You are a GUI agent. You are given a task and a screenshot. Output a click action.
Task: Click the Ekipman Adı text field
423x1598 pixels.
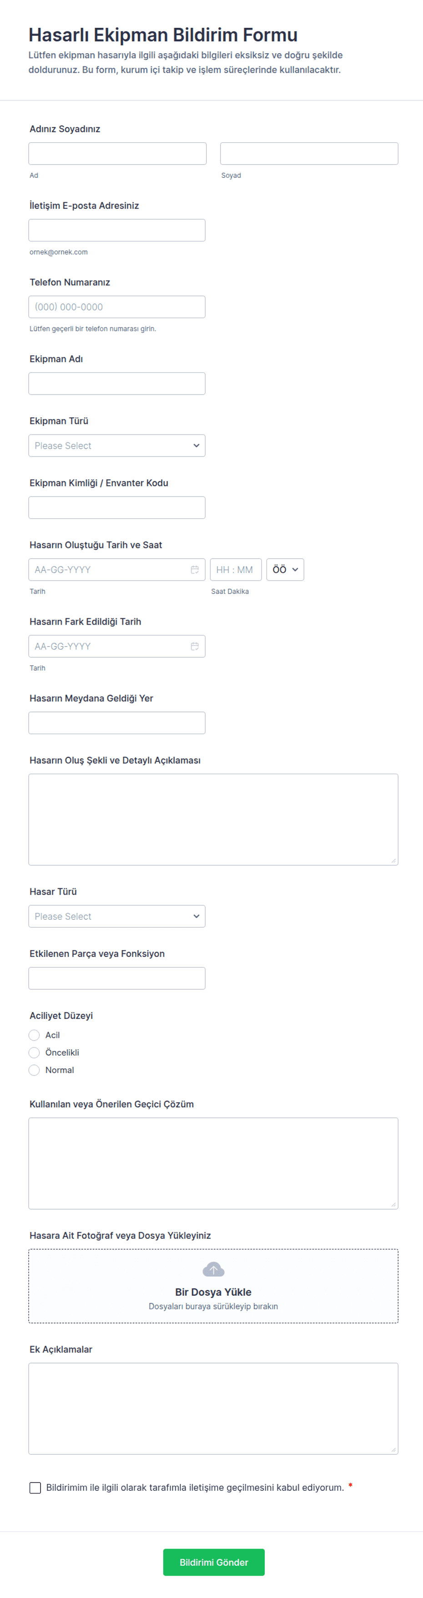click(116, 383)
